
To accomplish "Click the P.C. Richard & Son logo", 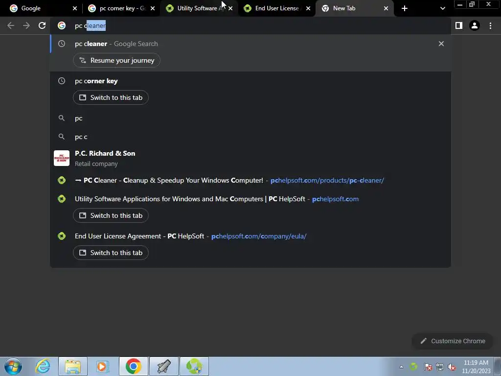I will 62,158.
